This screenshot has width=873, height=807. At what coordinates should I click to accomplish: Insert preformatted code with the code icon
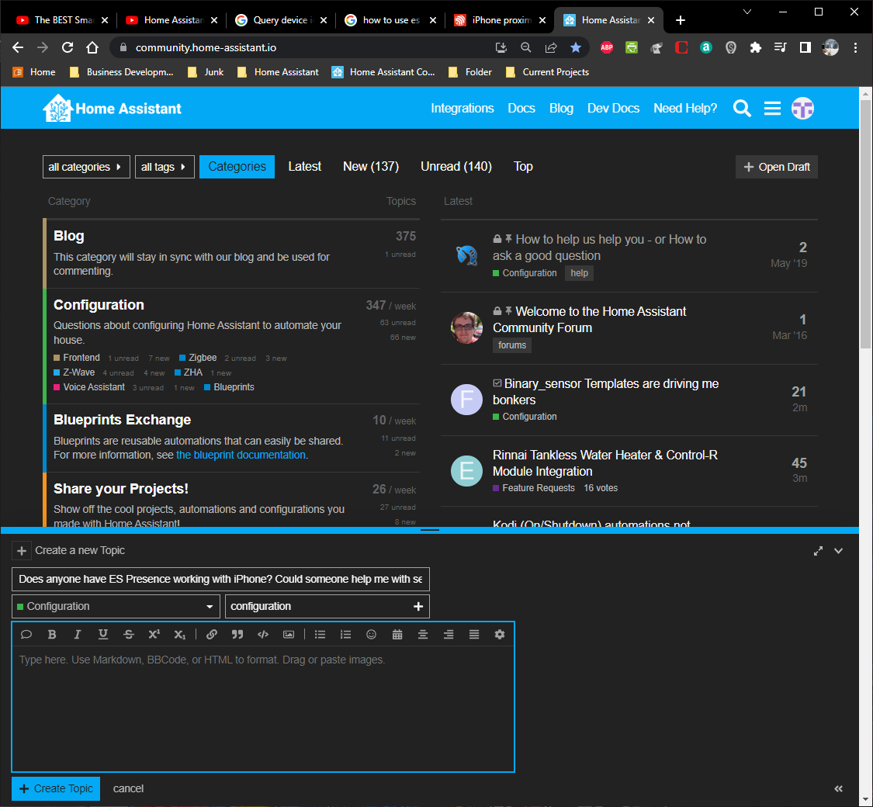coord(263,635)
